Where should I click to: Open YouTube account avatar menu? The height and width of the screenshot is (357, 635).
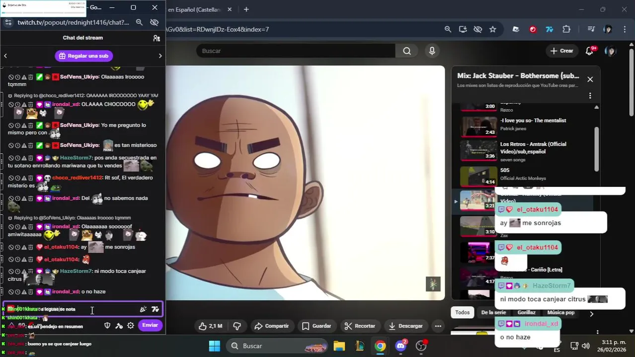click(611, 51)
